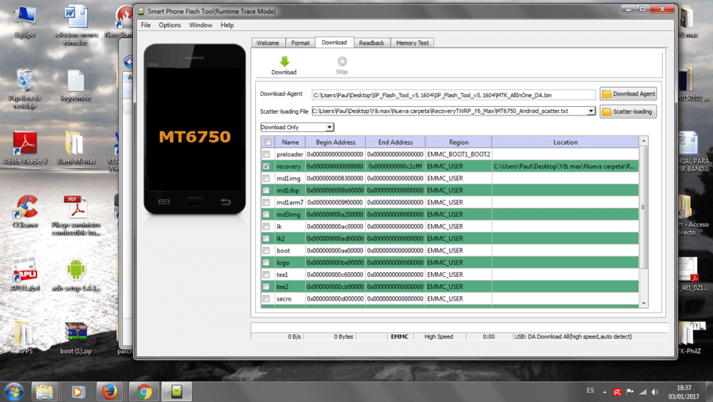Check the lk partition checkbox
The image size is (713, 402).
click(x=266, y=226)
